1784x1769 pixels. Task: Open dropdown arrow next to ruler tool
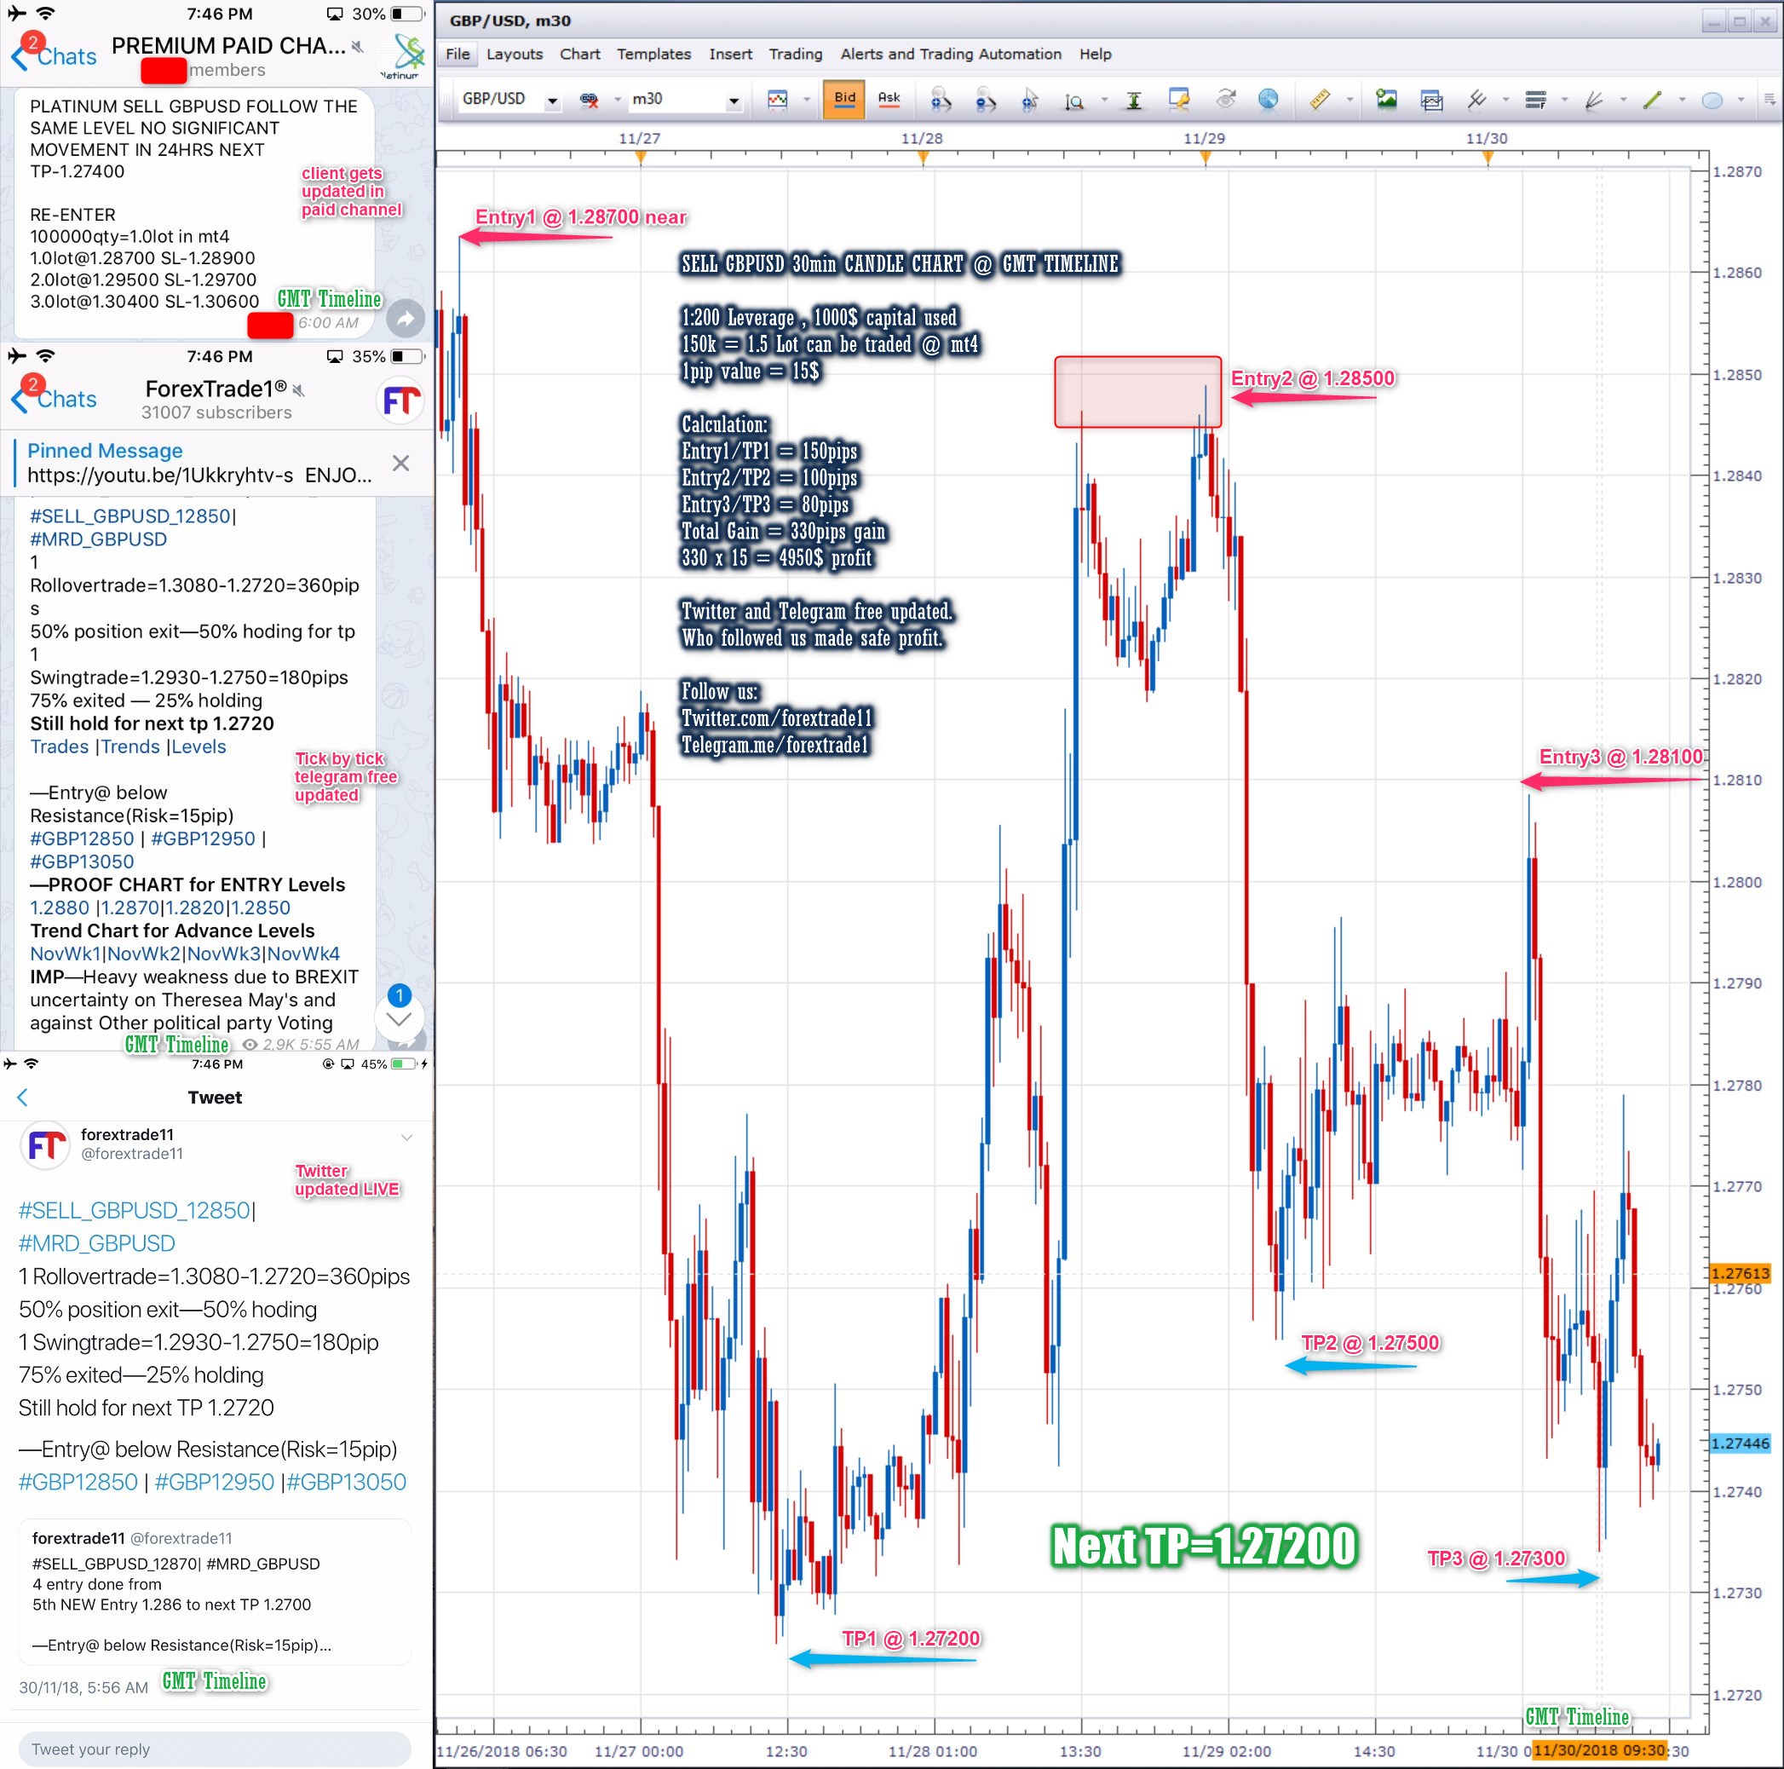(x=1350, y=101)
